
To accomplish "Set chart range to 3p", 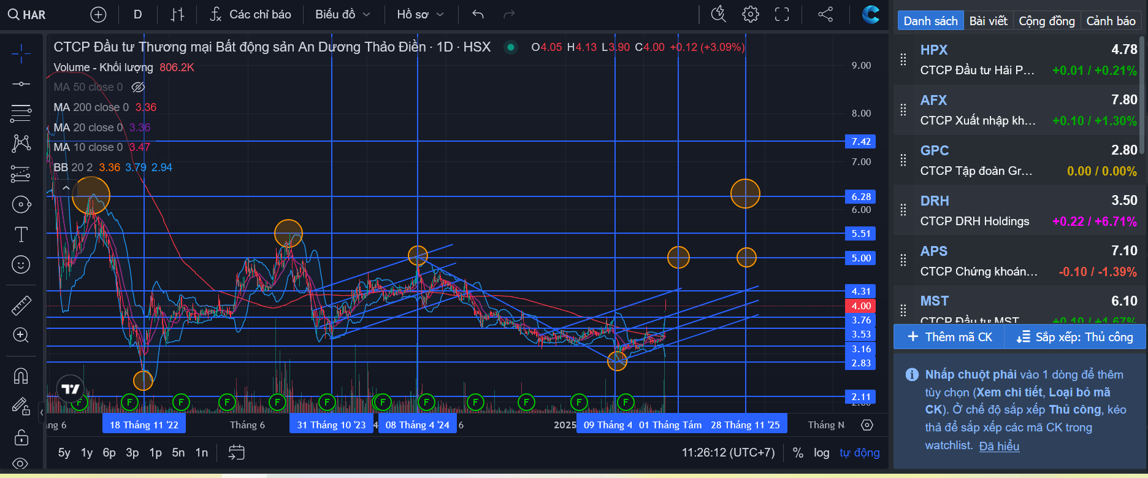I will pyautogui.click(x=132, y=453).
